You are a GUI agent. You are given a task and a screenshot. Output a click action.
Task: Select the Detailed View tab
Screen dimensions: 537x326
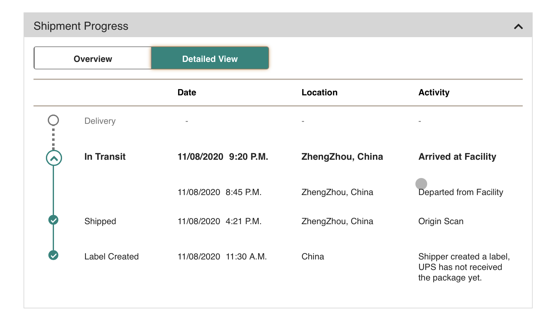tap(210, 58)
